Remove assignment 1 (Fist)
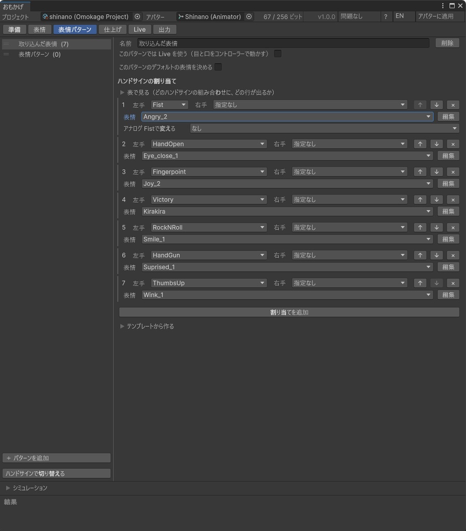The height and width of the screenshot is (531, 466). (x=453, y=105)
